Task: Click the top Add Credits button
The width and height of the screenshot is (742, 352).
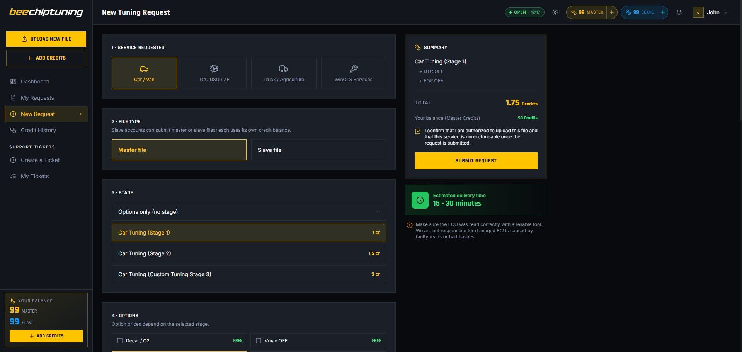Action: tap(46, 58)
